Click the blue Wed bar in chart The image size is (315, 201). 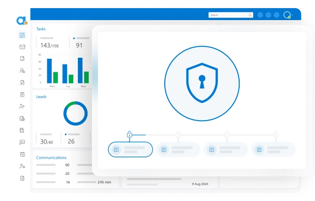(80, 70)
